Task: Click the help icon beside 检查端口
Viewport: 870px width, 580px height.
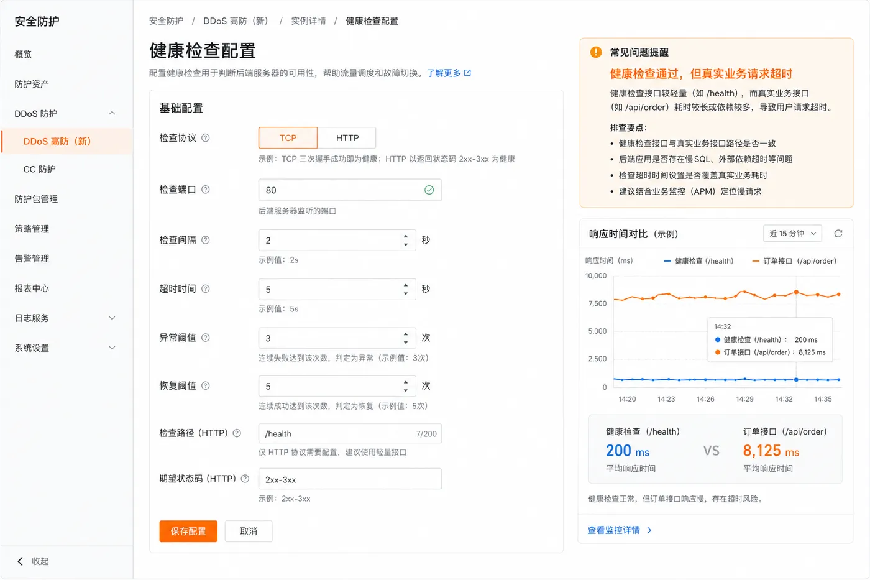Action: pyautogui.click(x=206, y=190)
